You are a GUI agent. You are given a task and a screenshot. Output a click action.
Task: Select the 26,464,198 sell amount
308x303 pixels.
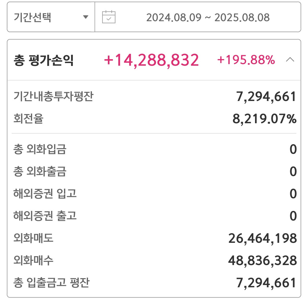(x=263, y=238)
